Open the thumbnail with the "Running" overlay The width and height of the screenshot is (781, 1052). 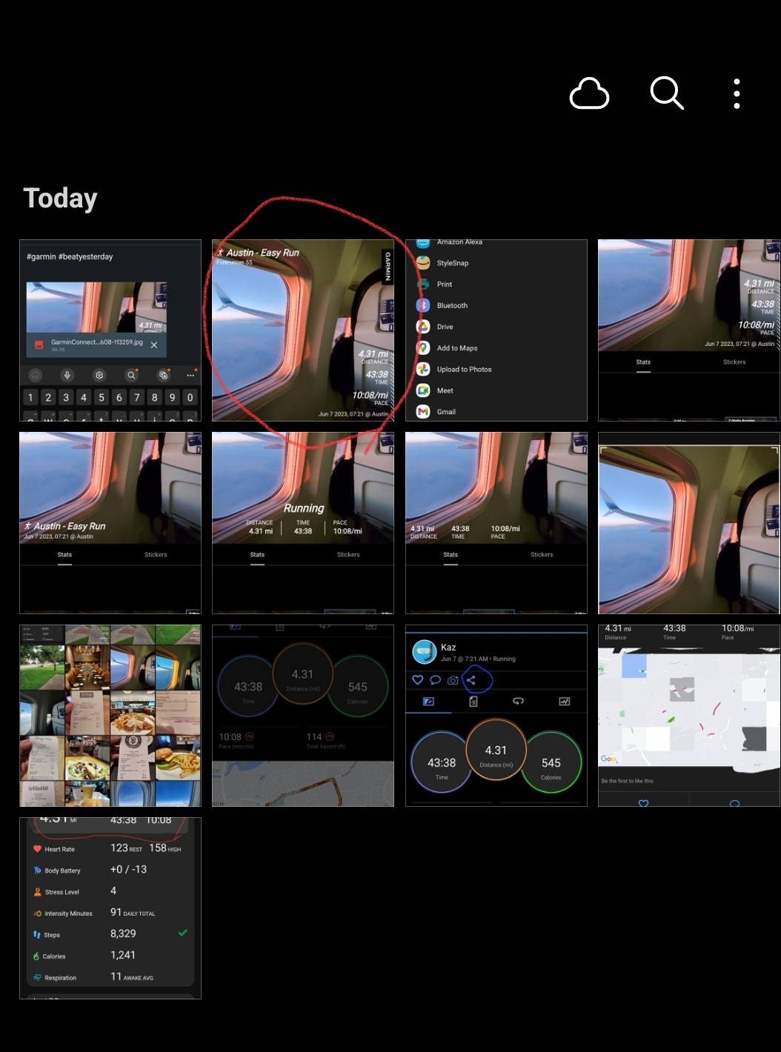click(303, 523)
